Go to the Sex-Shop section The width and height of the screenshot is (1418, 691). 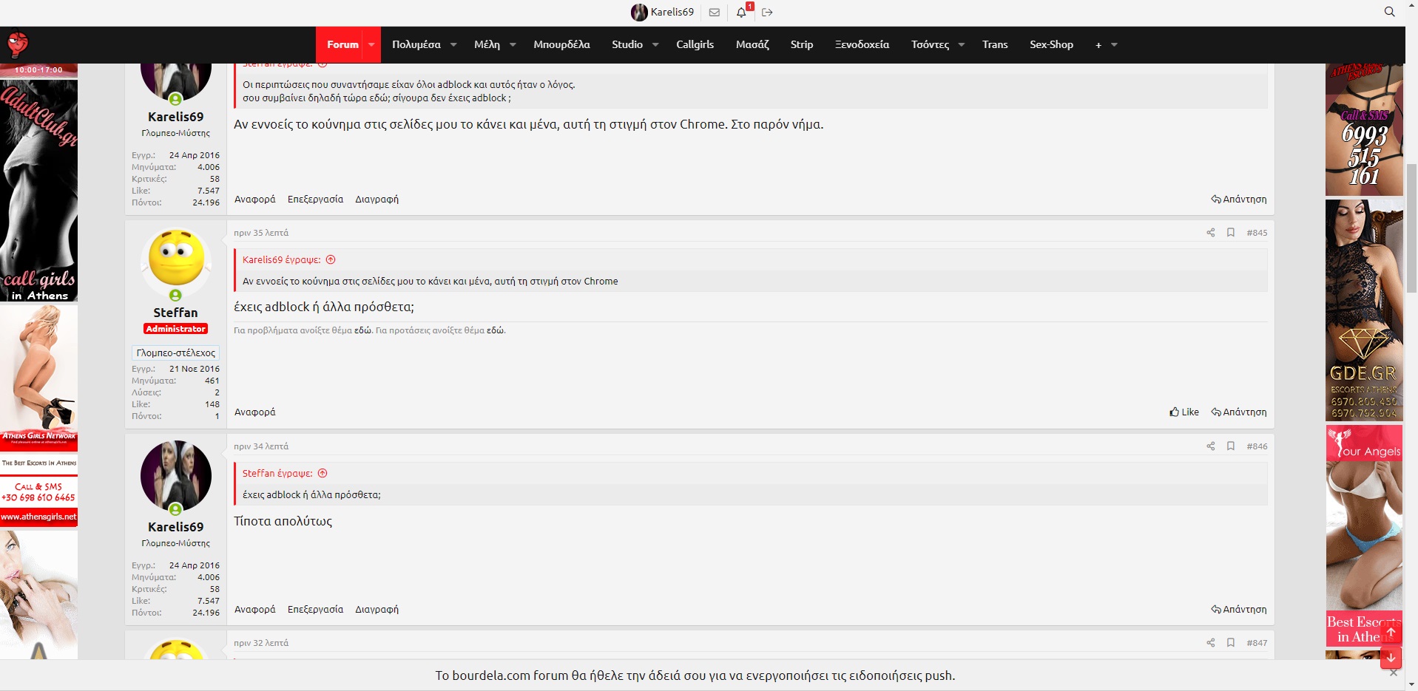[x=1050, y=45]
